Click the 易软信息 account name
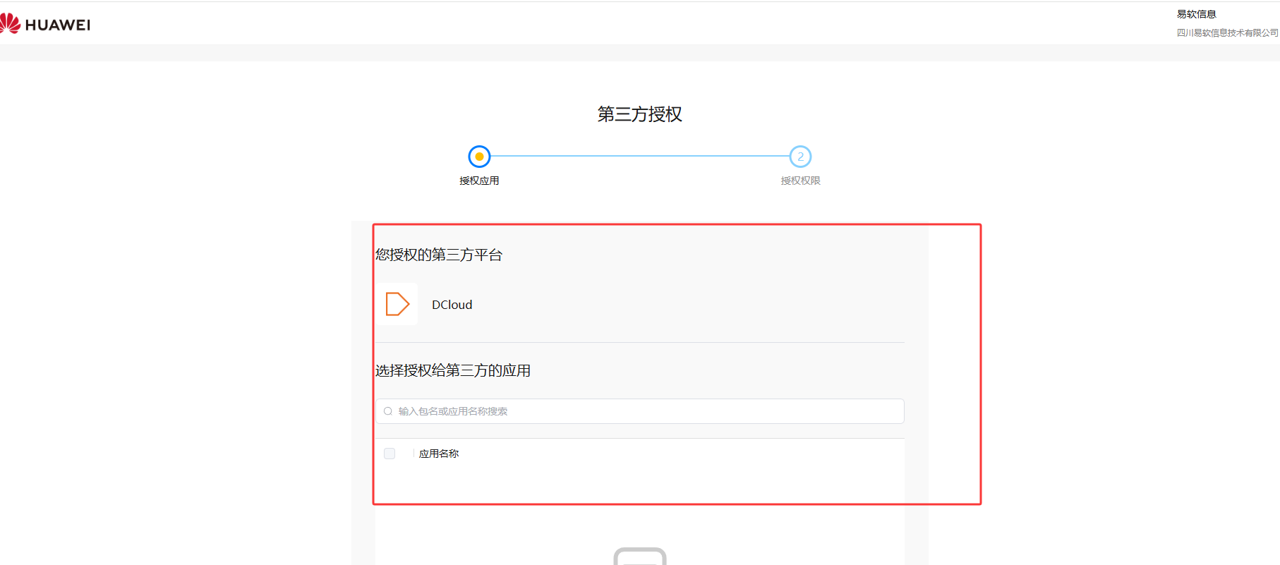 [x=1196, y=14]
